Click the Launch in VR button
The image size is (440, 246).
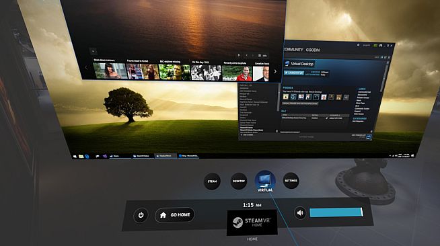[294, 73]
